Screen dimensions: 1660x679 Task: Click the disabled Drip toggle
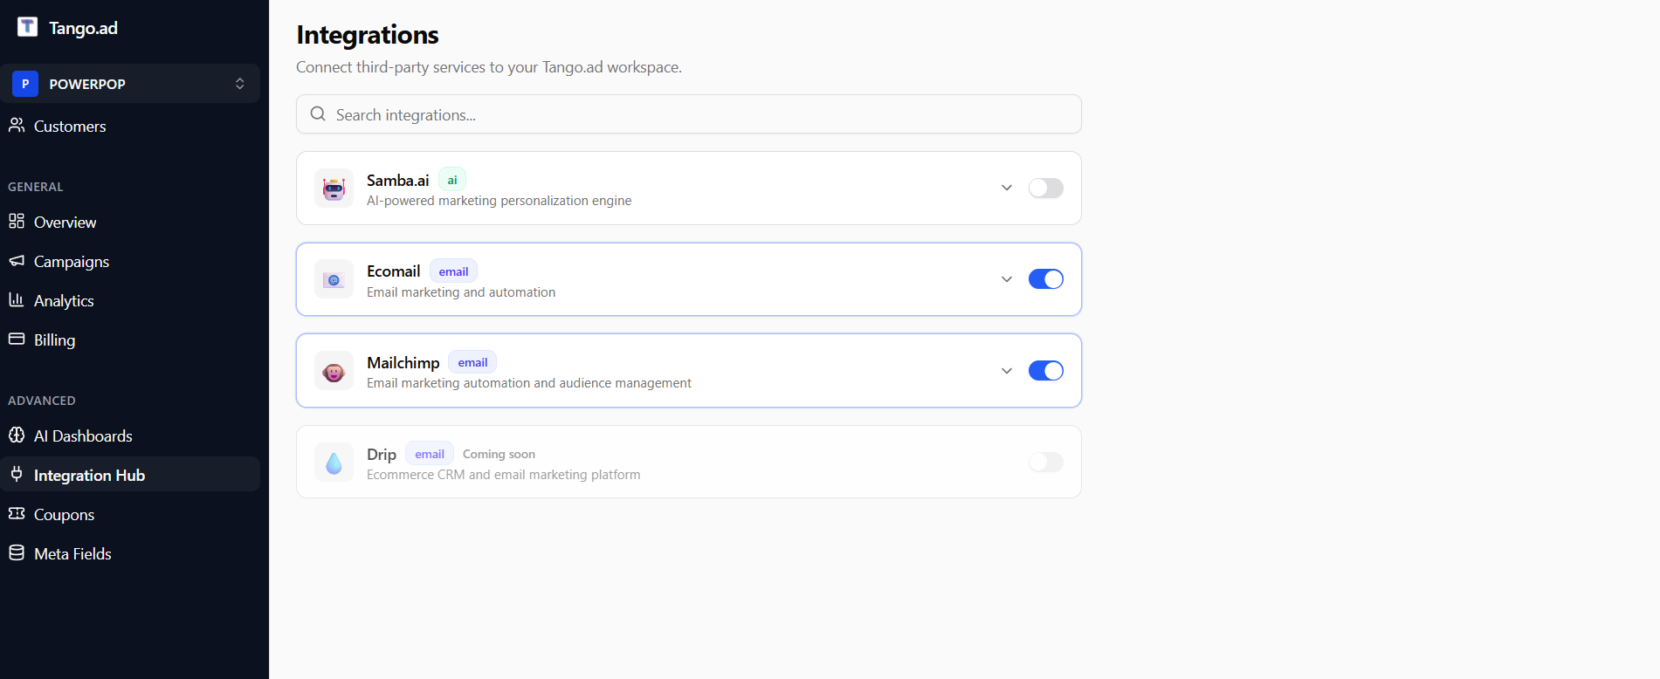[1046, 463]
